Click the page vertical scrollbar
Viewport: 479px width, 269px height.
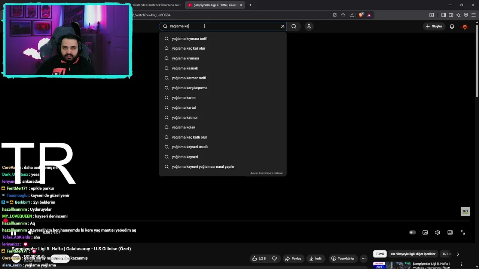coord(477,60)
